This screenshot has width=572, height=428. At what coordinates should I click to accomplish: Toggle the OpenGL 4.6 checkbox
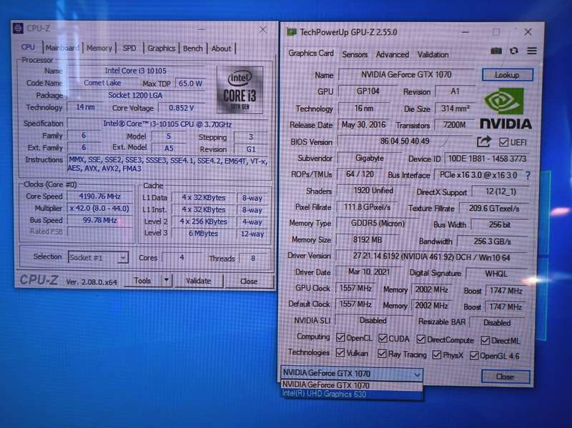click(x=473, y=355)
